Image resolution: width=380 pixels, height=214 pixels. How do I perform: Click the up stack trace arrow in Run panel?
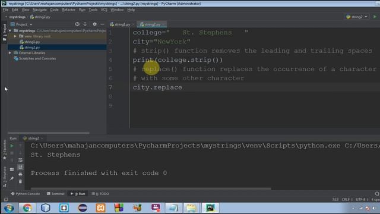pos(20,146)
